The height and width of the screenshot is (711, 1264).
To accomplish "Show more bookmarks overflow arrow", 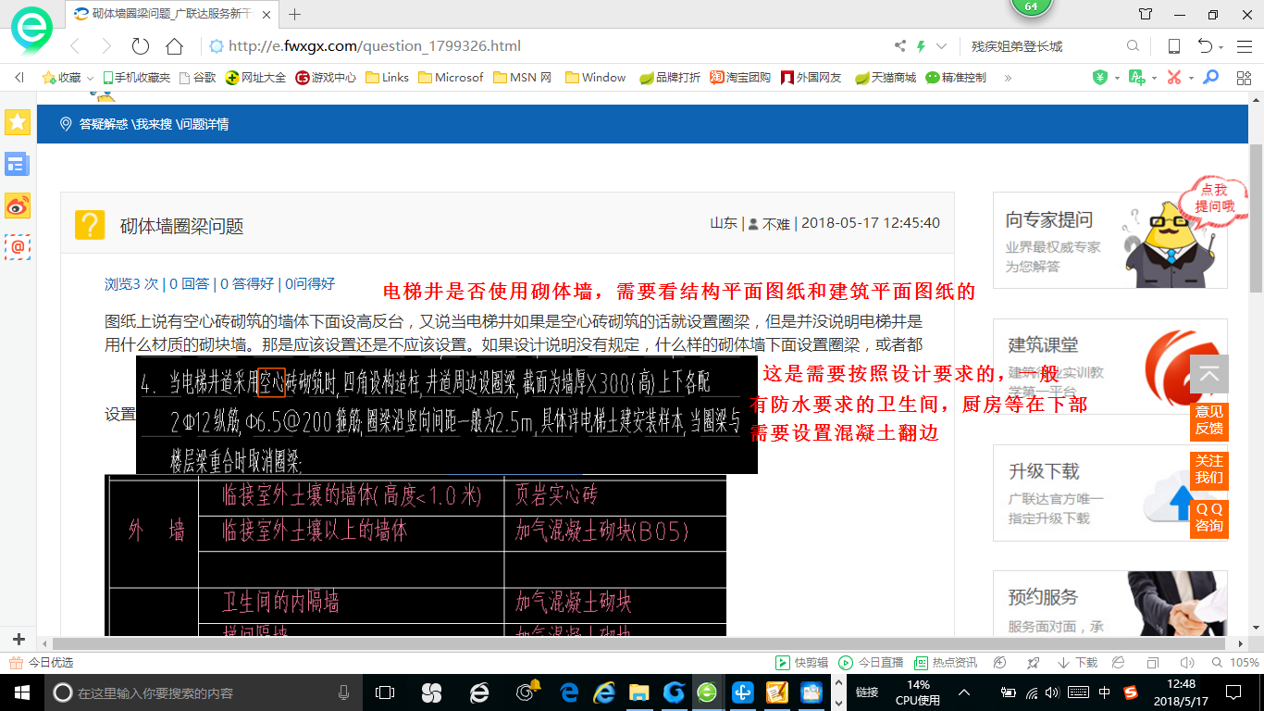I will click(x=1008, y=78).
